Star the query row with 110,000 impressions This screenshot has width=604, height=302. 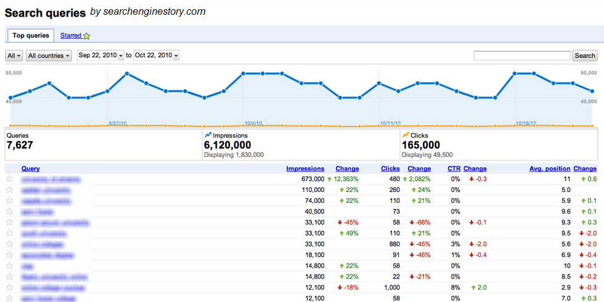pyautogui.click(x=10, y=190)
